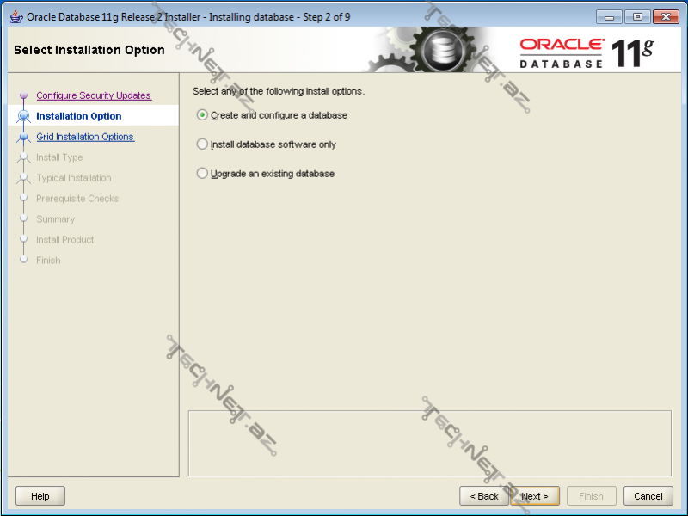Click 'Select any of the following' instruction text
Screen dimensions: 688x516
click(279, 91)
